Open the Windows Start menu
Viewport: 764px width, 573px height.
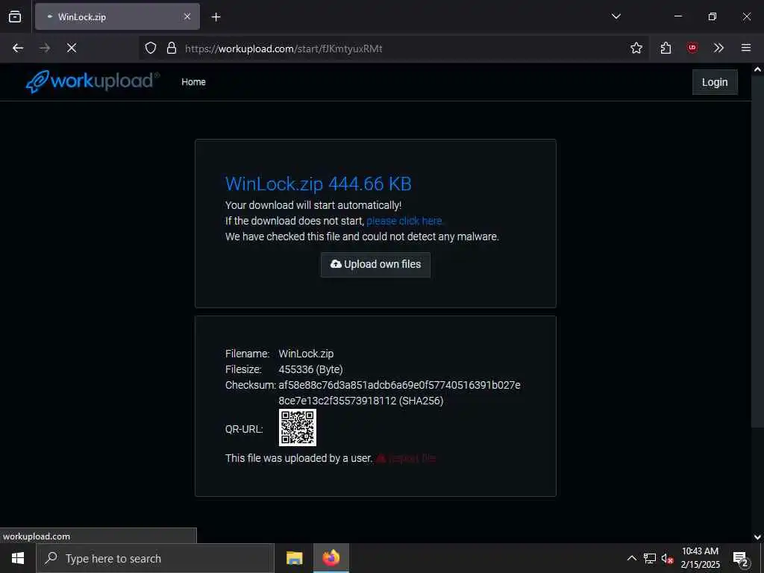[x=18, y=558]
